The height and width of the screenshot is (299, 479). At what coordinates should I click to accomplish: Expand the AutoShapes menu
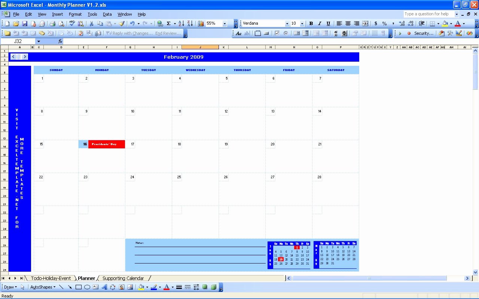point(43,287)
